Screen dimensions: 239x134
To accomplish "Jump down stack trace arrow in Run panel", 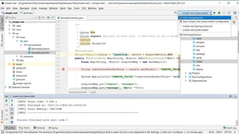I will pos(12,105).
